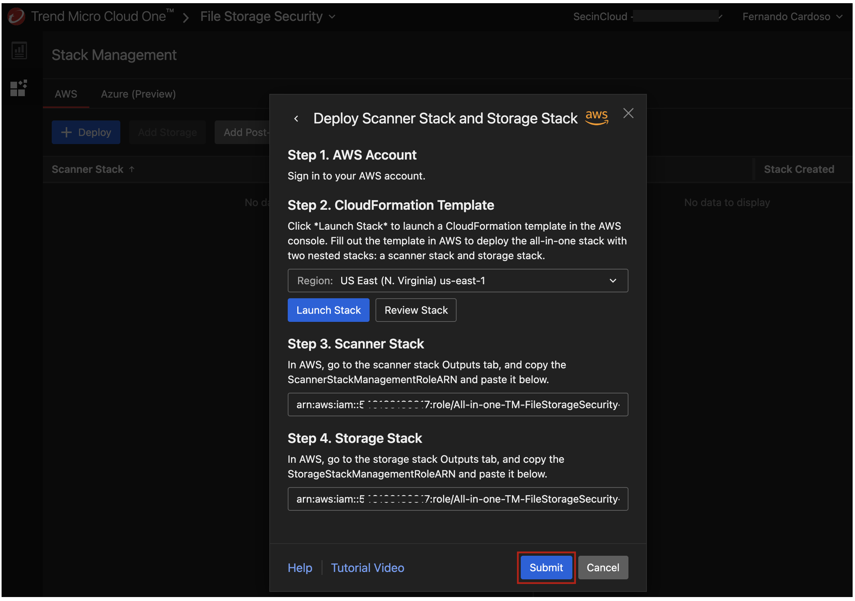The width and height of the screenshot is (855, 601).
Task: Click the AWS logo in dialog header
Action: click(597, 118)
